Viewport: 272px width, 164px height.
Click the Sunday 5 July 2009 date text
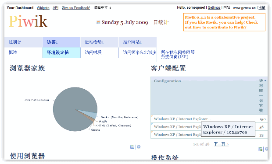click(x=125, y=22)
